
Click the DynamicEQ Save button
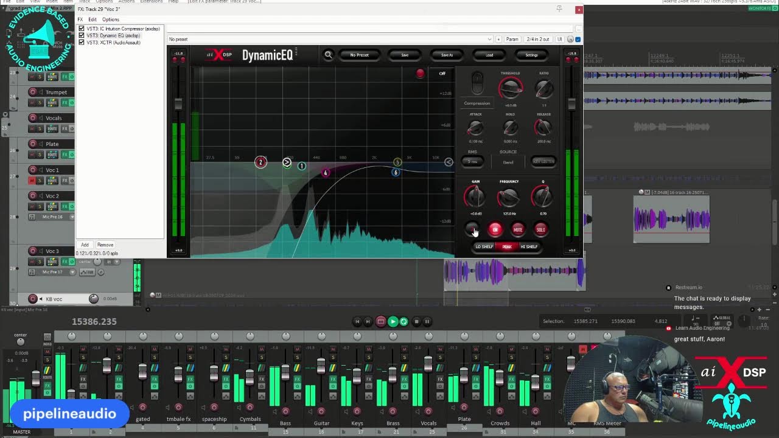pos(405,55)
